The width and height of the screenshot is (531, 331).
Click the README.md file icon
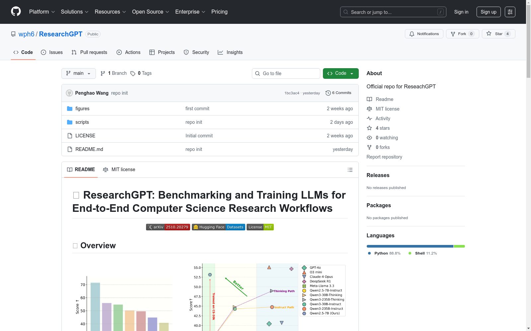[70, 149]
